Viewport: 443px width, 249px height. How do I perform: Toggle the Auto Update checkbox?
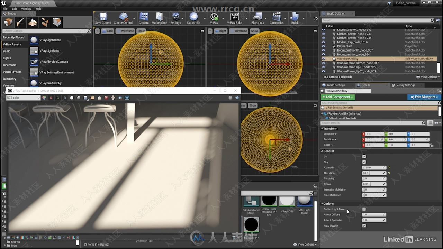pyautogui.click(x=364, y=225)
